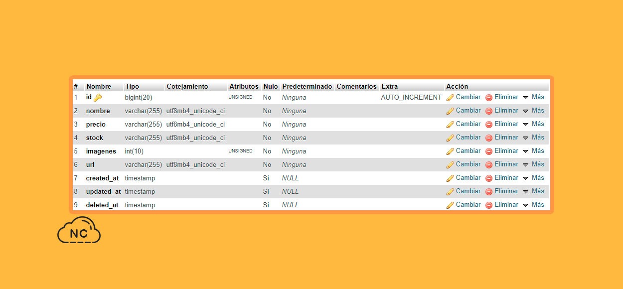Select the timestamp type in updated_at row
Screen dimensions: 623x289
(140, 192)
